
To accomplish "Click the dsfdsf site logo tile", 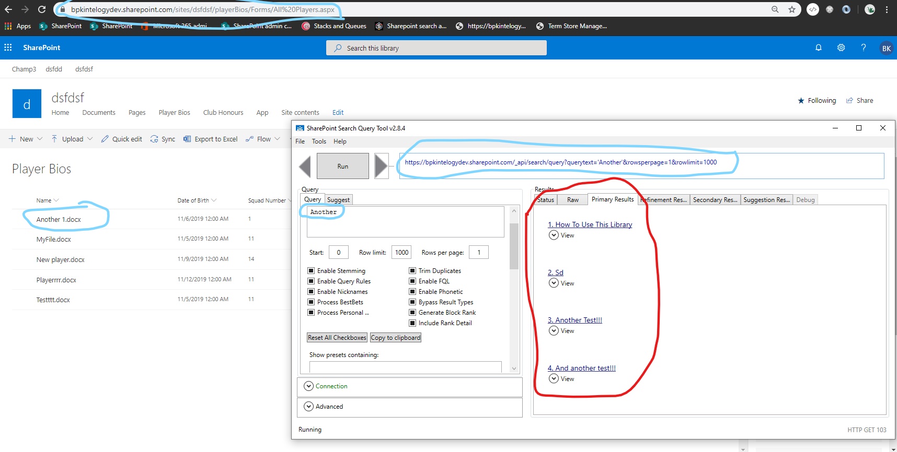I will point(27,103).
